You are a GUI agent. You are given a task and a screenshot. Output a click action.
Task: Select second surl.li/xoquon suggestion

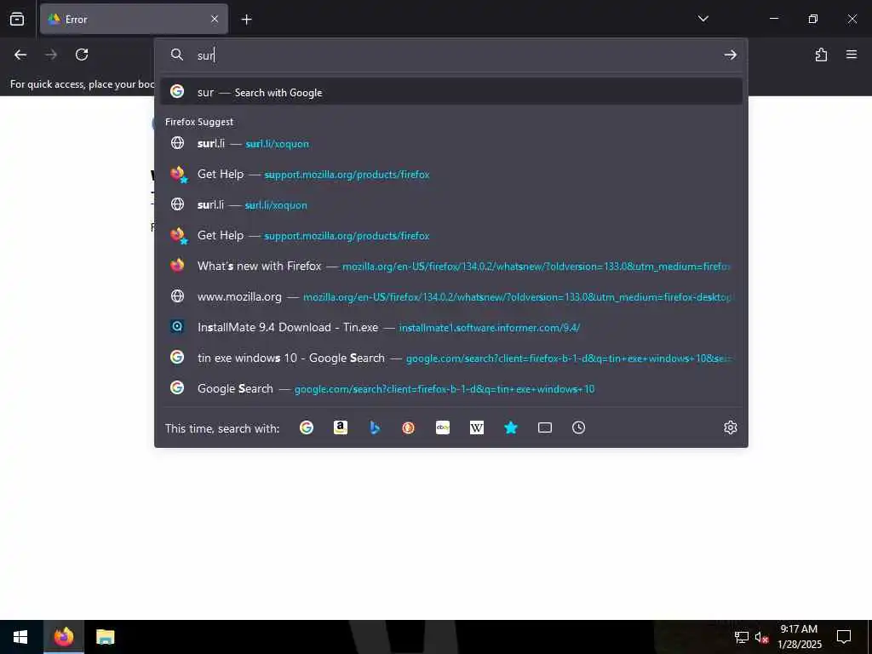451,204
